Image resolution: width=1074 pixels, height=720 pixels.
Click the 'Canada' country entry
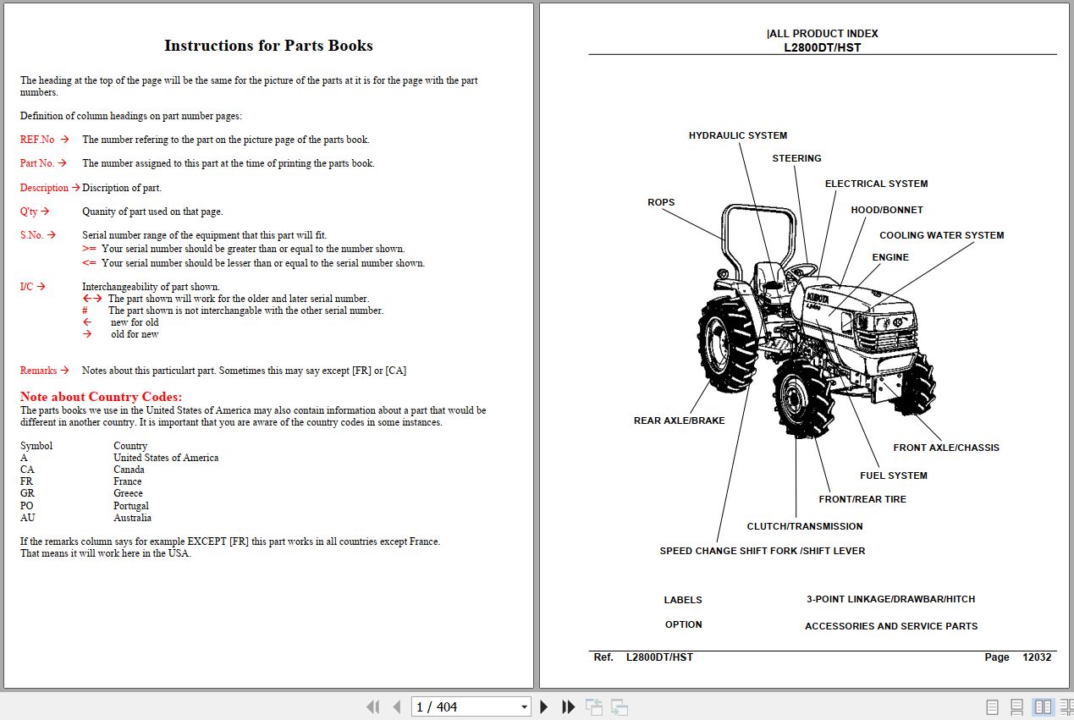pos(129,470)
